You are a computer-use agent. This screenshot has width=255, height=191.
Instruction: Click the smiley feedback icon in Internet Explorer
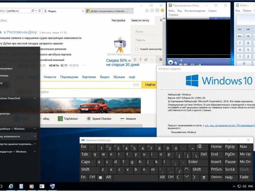(x=162, y=11)
